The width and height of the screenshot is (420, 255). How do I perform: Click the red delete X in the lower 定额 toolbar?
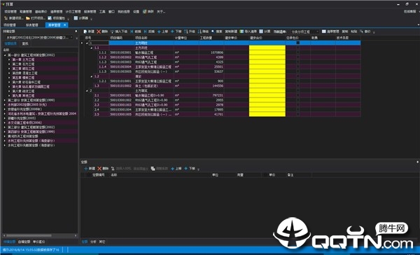point(99,169)
